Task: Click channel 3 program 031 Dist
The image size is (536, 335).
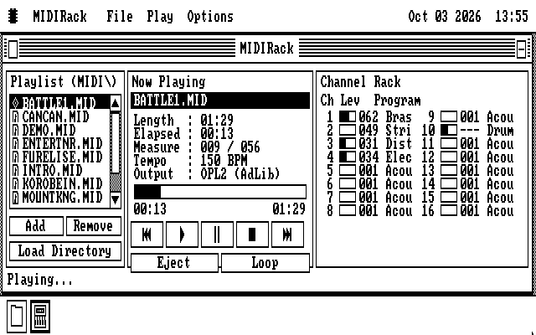Action: pos(385,143)
